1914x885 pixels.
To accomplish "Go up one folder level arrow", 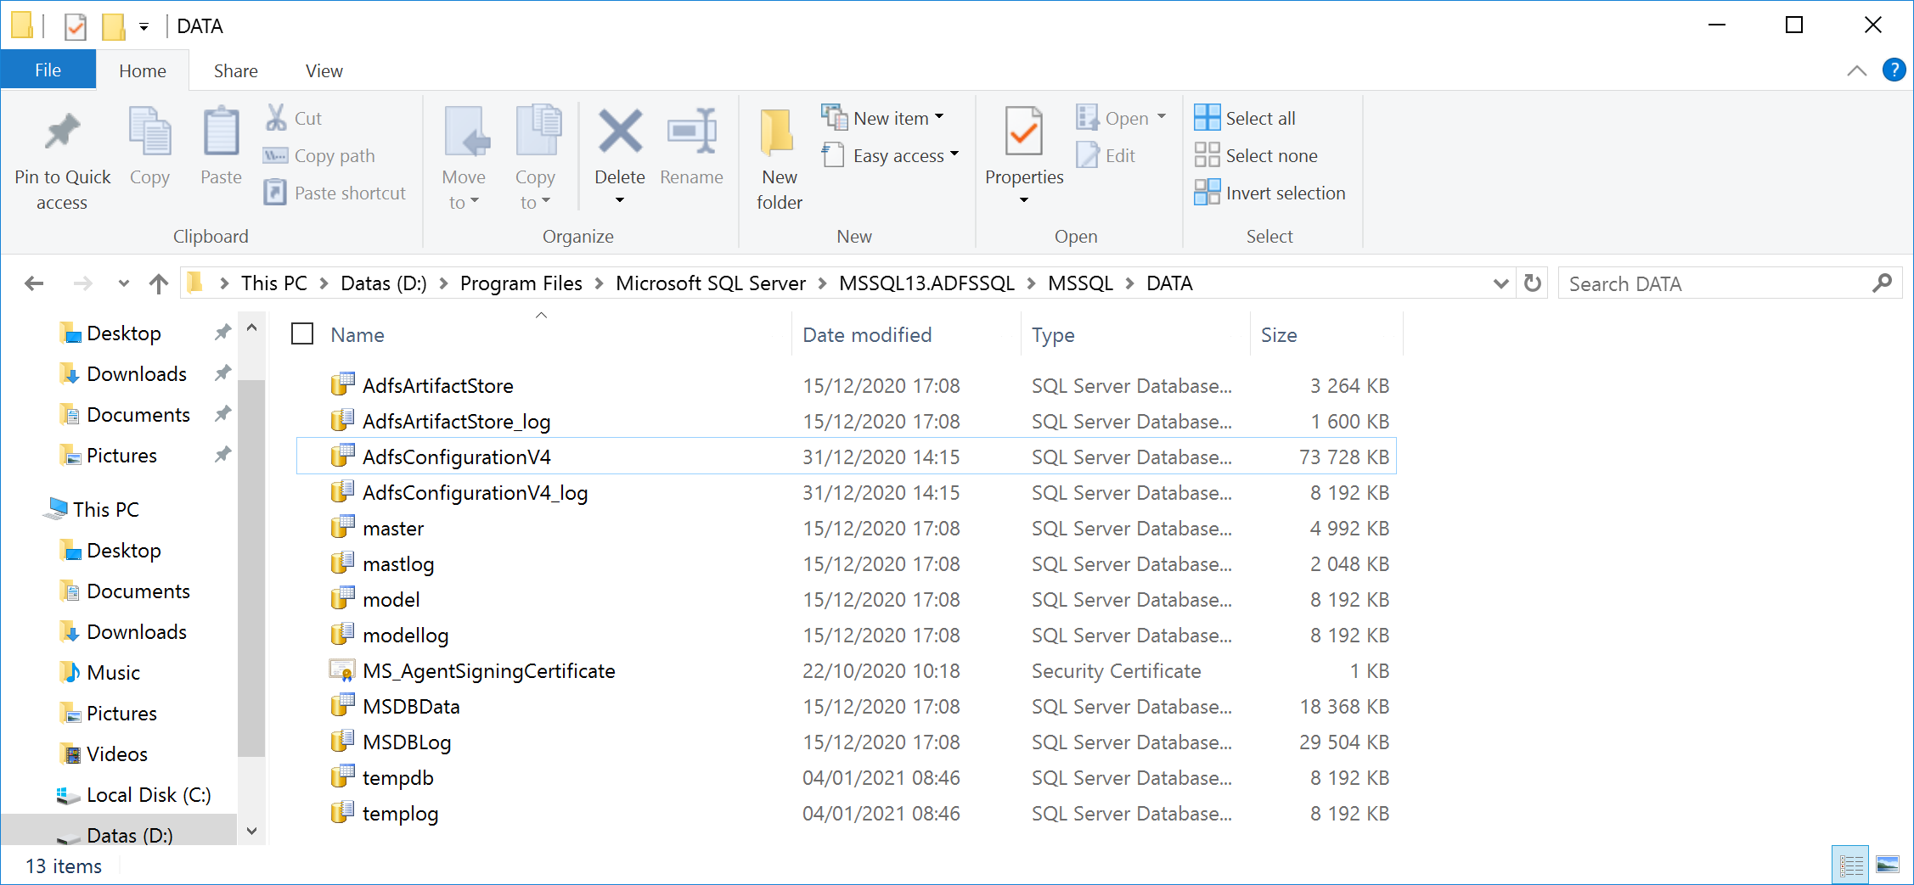I will coord(159,283).
